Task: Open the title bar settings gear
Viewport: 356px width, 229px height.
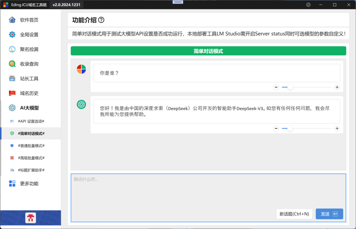Action: (308, 5)
